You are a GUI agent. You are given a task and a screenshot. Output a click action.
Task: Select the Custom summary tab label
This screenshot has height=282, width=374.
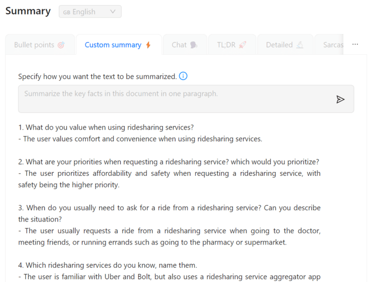(x=113, y=45)
